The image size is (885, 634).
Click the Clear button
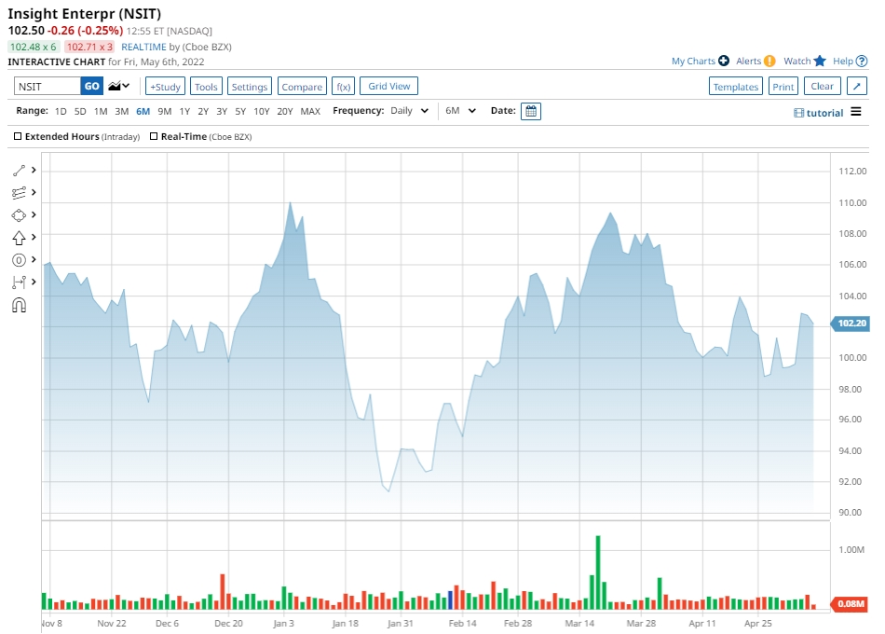(x=822, y=86)
